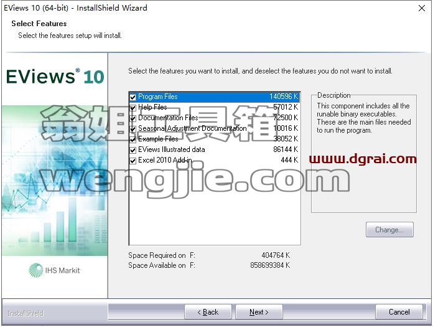Click the component description text
Viewport: 433px width, 327px height.
point(363,118)
